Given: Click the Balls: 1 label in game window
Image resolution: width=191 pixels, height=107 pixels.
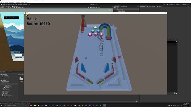Looking at the screenshot, I should (x=33, y=19).
